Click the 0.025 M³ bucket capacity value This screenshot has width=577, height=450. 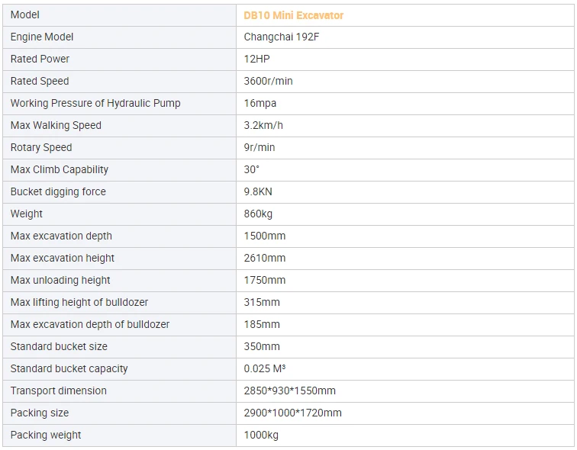click(265, 368)
